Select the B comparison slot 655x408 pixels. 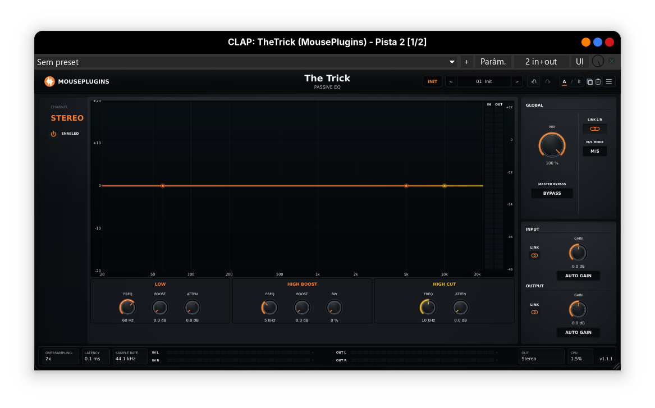(579, 82)
